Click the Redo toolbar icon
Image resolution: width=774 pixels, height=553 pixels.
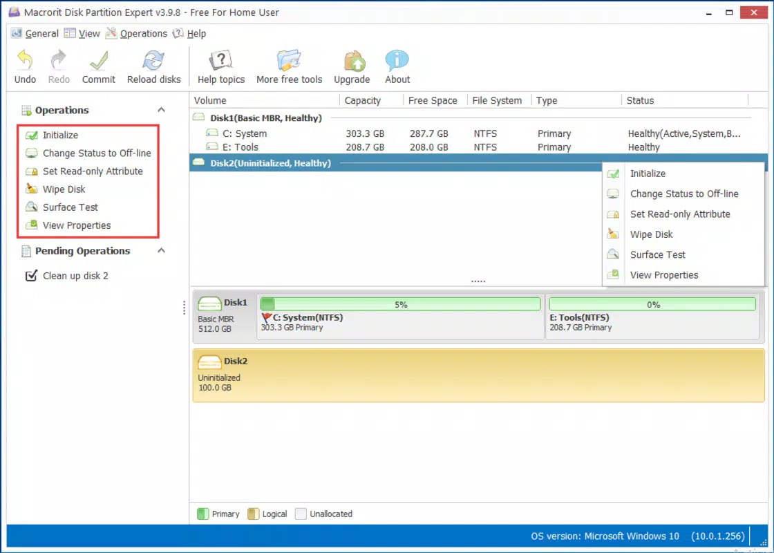point(58,61)
